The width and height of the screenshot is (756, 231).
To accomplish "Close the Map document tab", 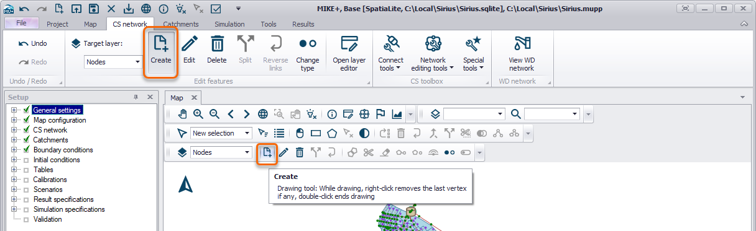I will point(193,98).
